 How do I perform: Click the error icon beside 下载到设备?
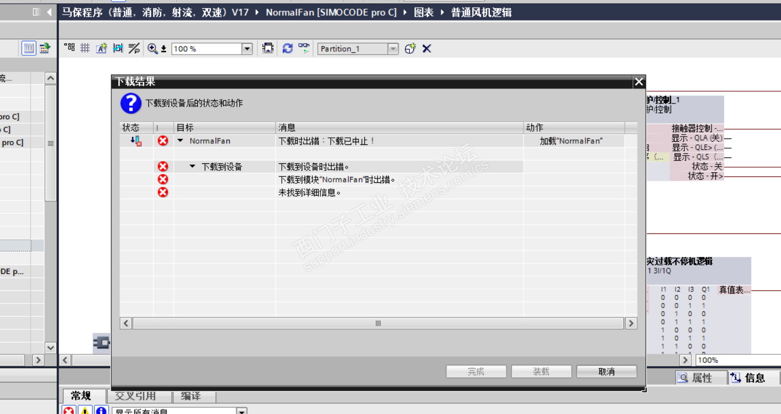[x=163, y=167]
